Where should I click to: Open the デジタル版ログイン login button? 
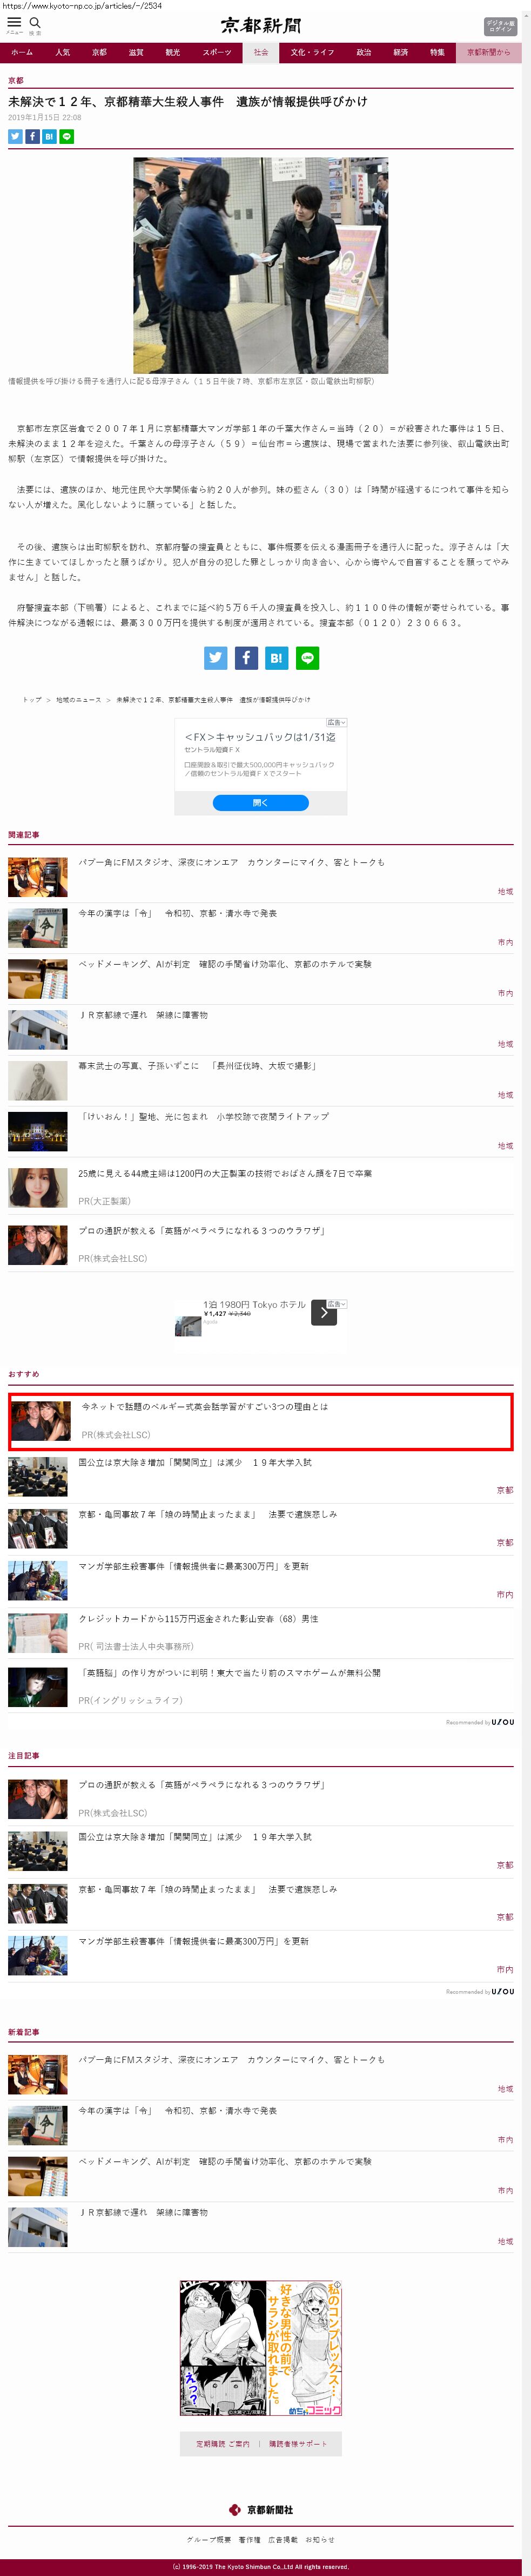coord(500,26)
